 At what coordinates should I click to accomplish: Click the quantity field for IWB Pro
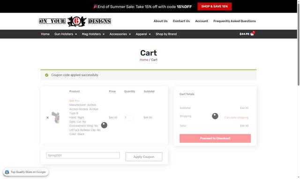click(x=129, y=117)
